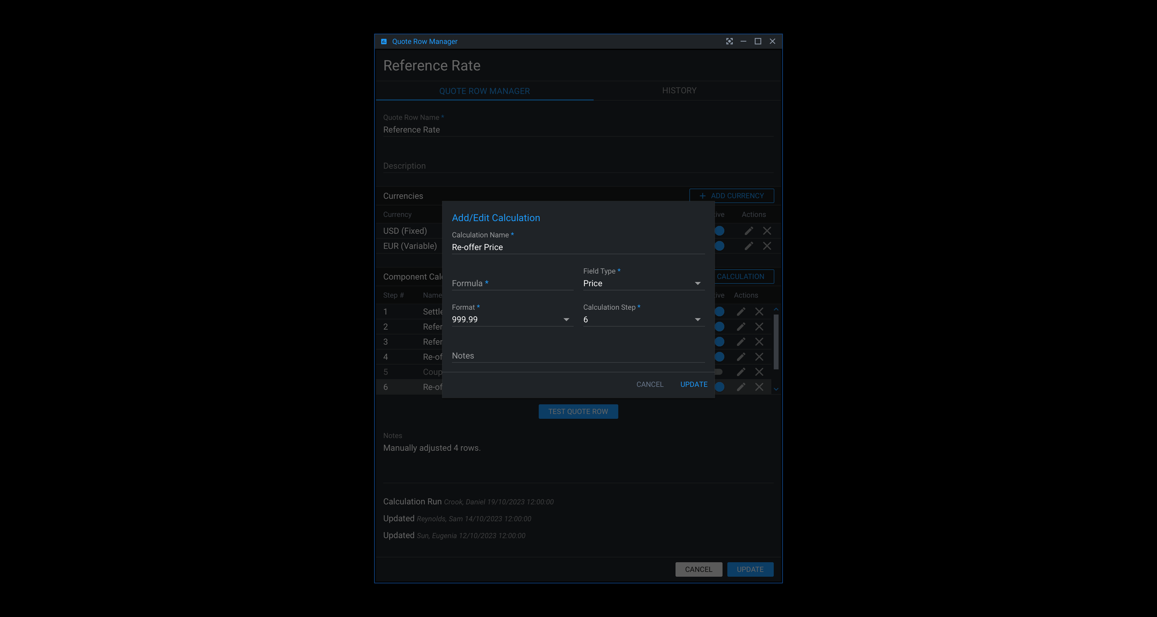Click into the Notes field of the dialog
The image size is (1157, 617).
click(x=578, y=355)
